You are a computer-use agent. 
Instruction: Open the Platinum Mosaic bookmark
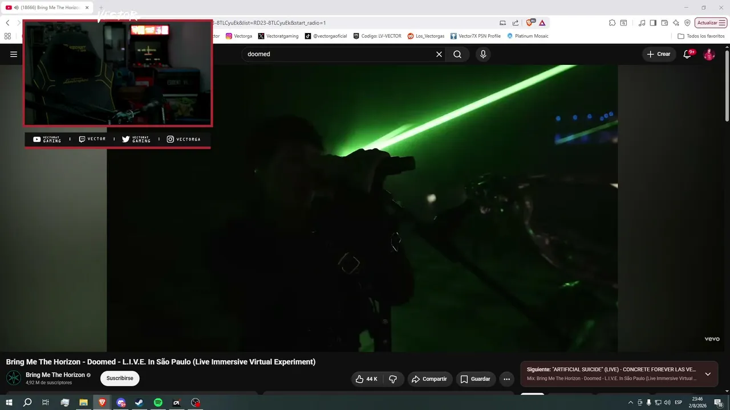(x=528, y=36)
